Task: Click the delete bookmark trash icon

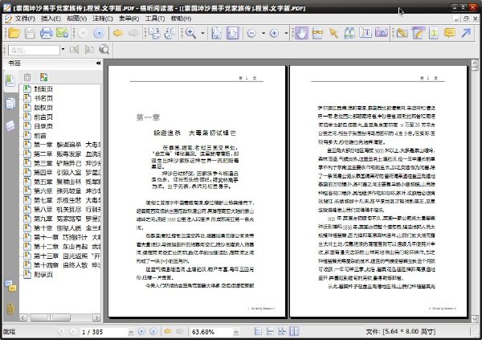Action: [27, 77]
